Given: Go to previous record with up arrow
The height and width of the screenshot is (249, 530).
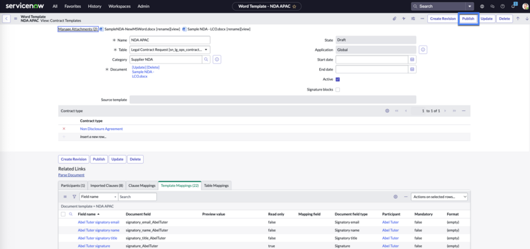Looking at the screenshot, I should [x=517, y=19].
